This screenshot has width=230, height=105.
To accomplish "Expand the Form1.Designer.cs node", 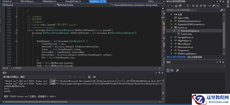I will (x=174, y=31).
